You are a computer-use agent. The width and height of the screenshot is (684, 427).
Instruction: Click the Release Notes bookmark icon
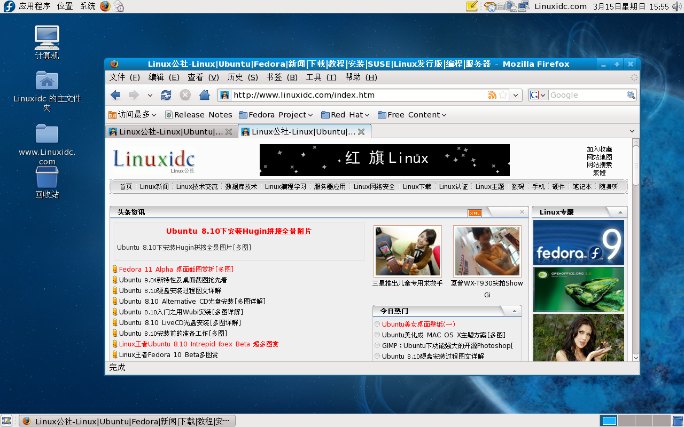tap(169, 114)
